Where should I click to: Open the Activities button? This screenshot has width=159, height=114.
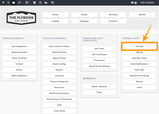coord(113,15)
